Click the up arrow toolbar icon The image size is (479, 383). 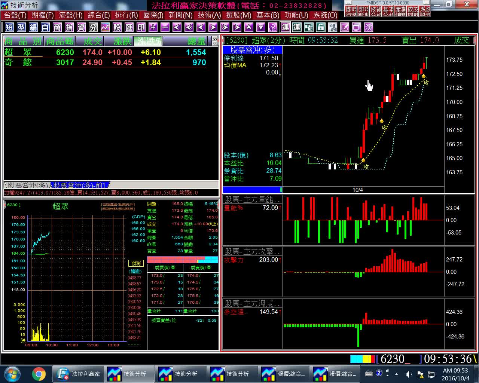(x=249, y=27)
